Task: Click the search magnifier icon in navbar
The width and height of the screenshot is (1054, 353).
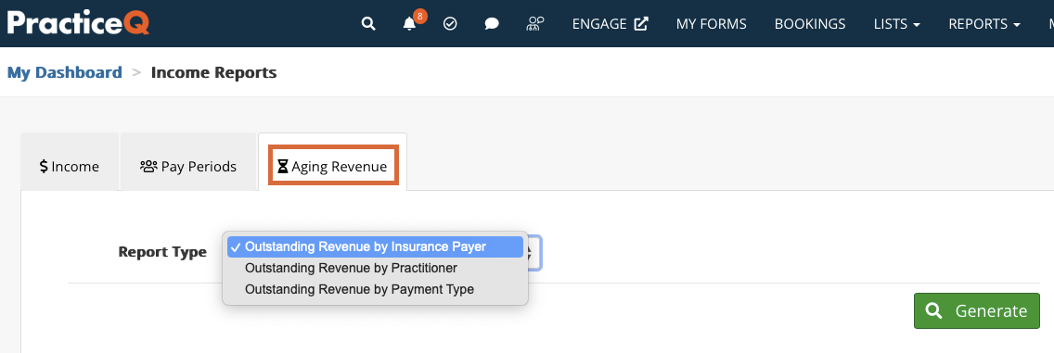Action: [x=367, y=24]
